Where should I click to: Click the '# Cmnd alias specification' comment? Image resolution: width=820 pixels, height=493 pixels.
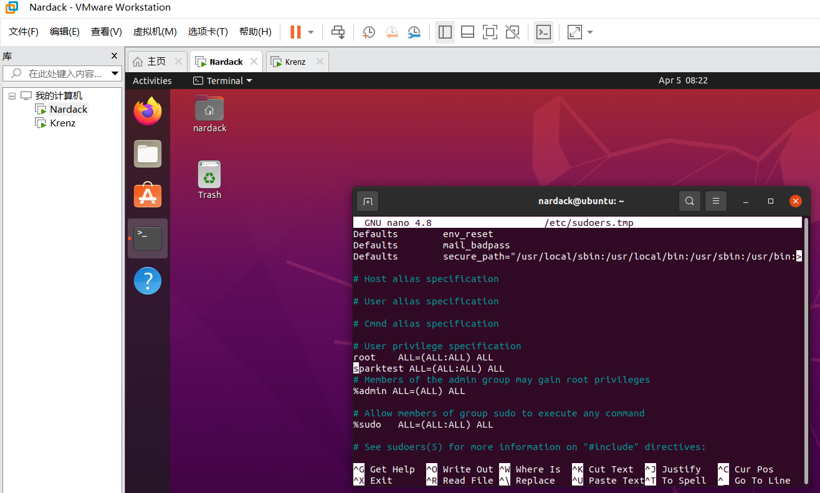pos(426,324)
